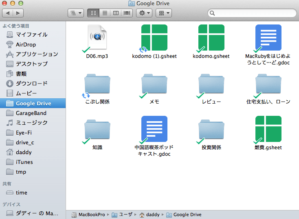
Task: Click the D06.mp3 file name label
Action: coord(97,56)
